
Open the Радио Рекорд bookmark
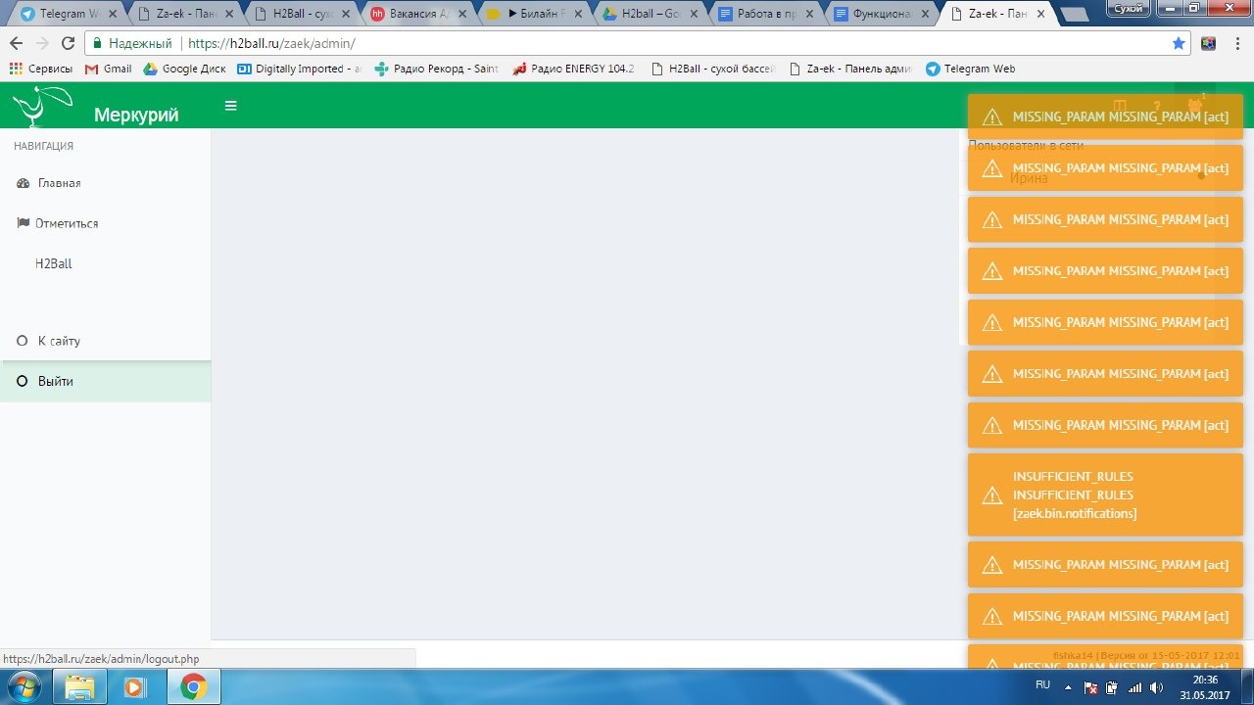pos(437,69)
